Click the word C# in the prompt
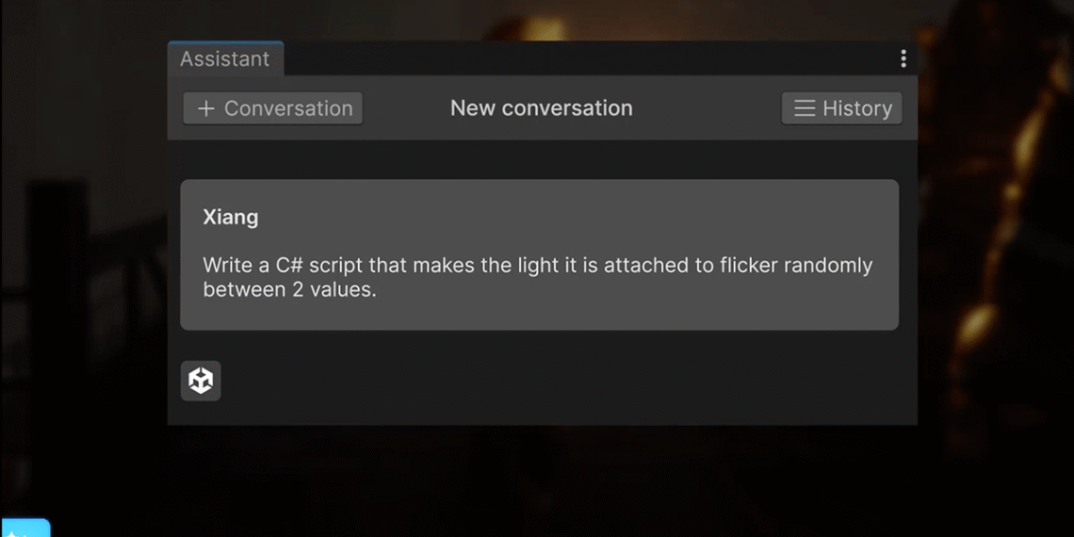Viewport: 1074px width, 537px height. [x=292, y=266]
